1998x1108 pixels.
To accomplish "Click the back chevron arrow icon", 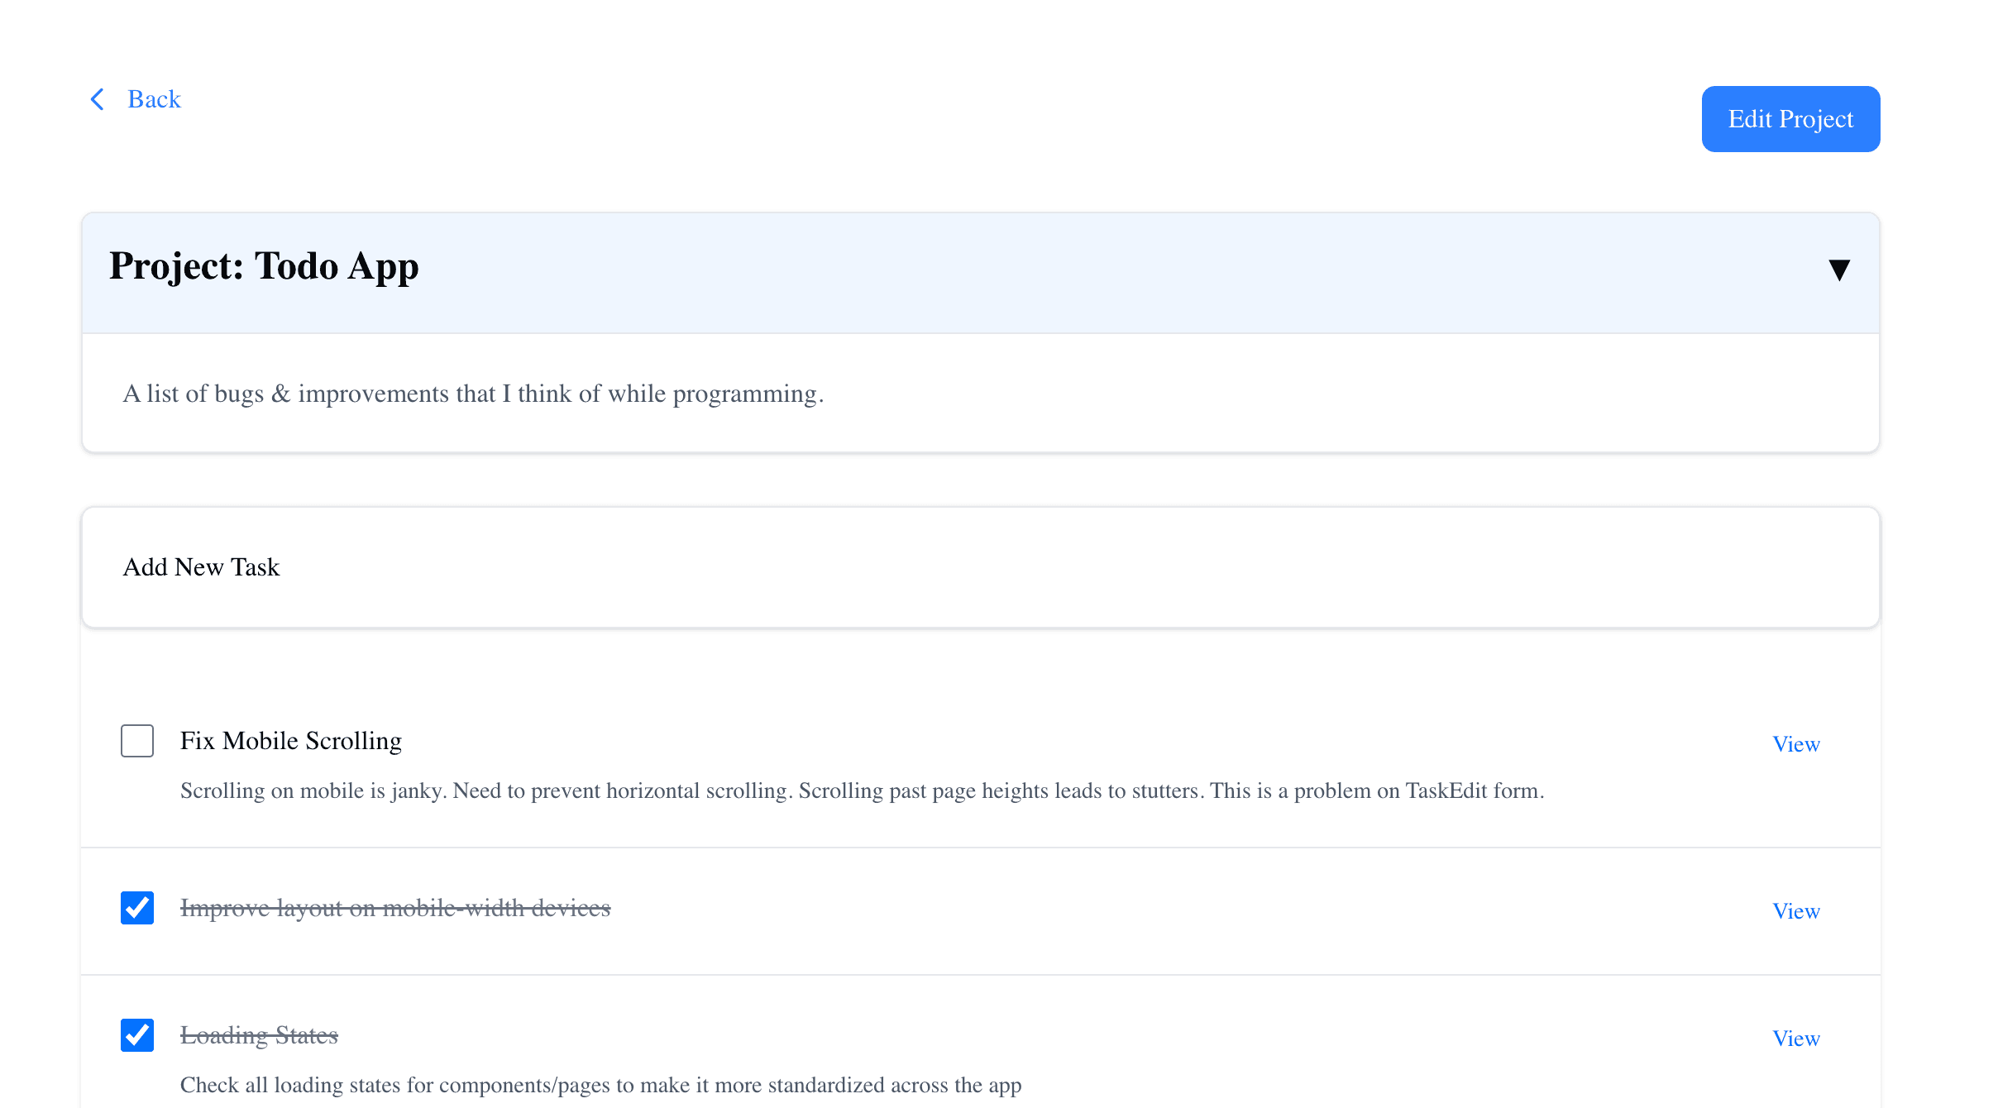I will pyautogui.click(x=97, y=99).
